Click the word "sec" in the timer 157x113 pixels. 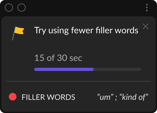76,58
